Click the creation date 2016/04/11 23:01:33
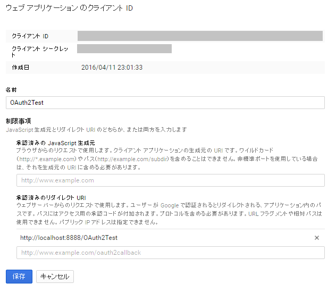Viewport: 336px width, 292px height. pos(112,68)
